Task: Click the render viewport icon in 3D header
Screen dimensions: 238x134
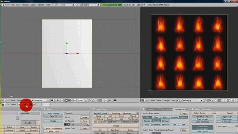Action: pos(115,100)
